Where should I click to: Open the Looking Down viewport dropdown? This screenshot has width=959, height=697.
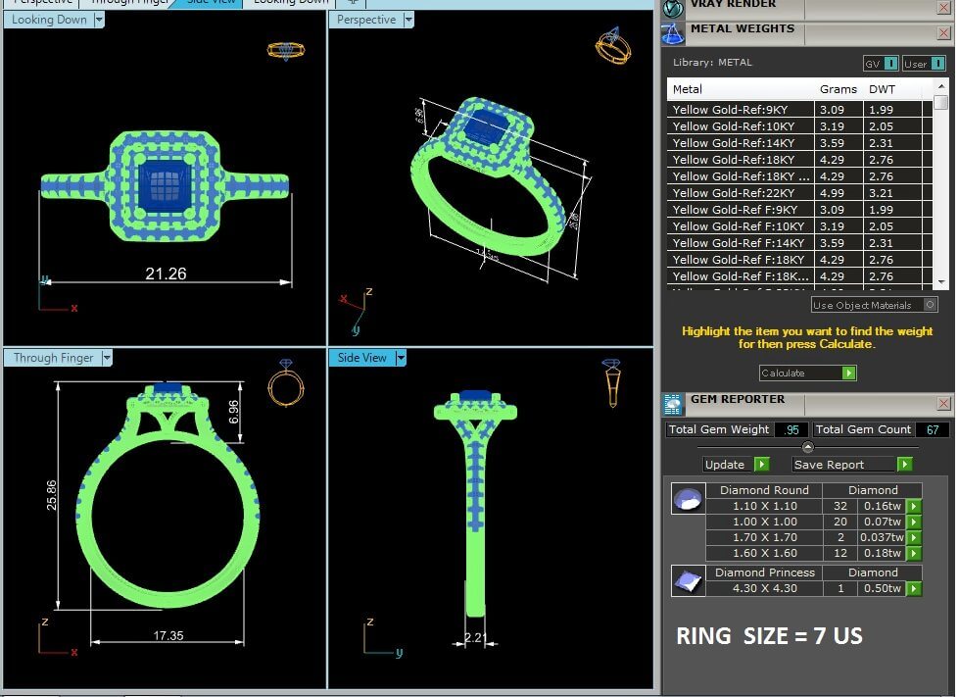pyautogui.click(x=99, y=21)
